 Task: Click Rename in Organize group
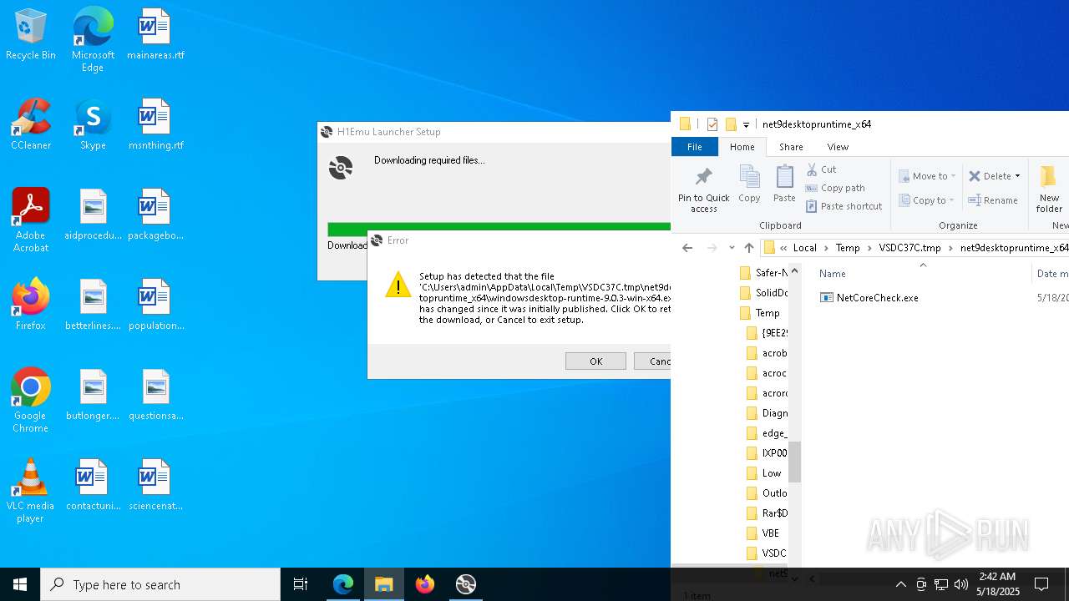point(993,200)
